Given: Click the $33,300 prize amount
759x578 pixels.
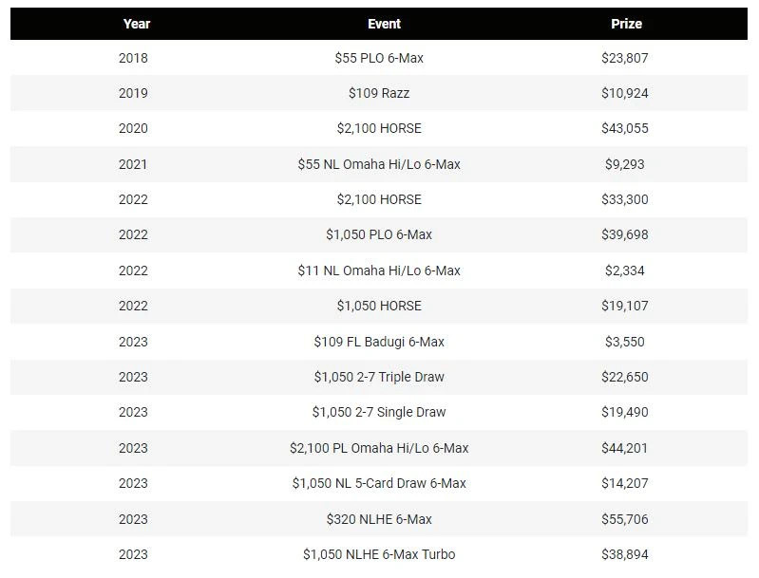Looking at the screenshot, I should pyautogui.click(x=624, y=199).
